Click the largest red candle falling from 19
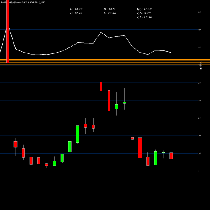Screen dimensions: 210x210 [140, 148]
